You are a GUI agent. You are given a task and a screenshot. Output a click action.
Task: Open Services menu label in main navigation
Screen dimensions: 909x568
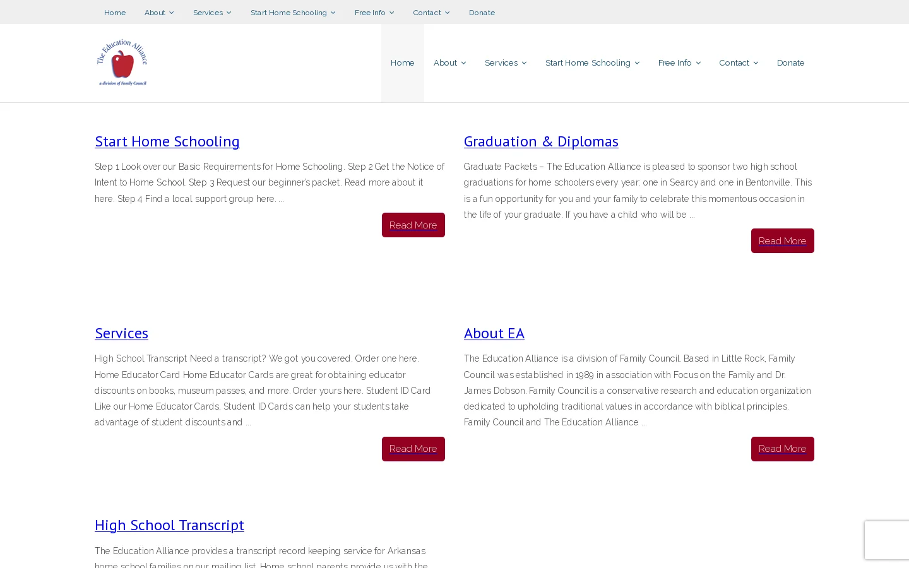pyautogui.click(x=501, y=63)
